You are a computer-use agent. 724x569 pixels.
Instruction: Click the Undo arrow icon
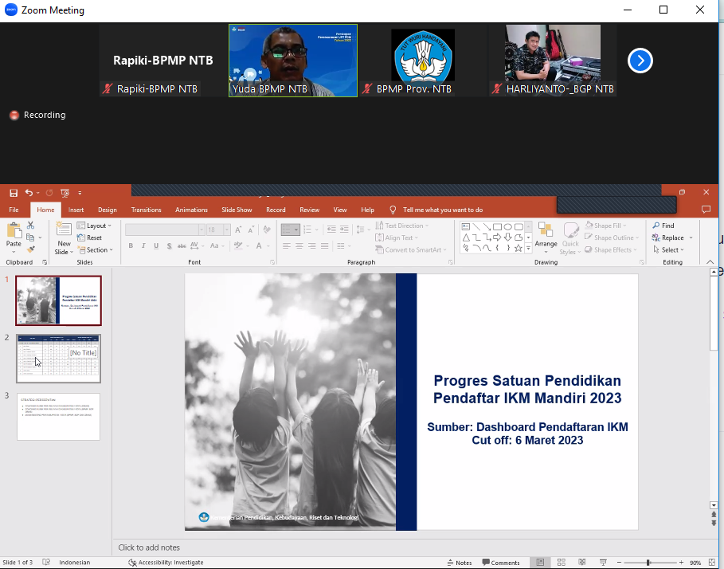[29, 193]
